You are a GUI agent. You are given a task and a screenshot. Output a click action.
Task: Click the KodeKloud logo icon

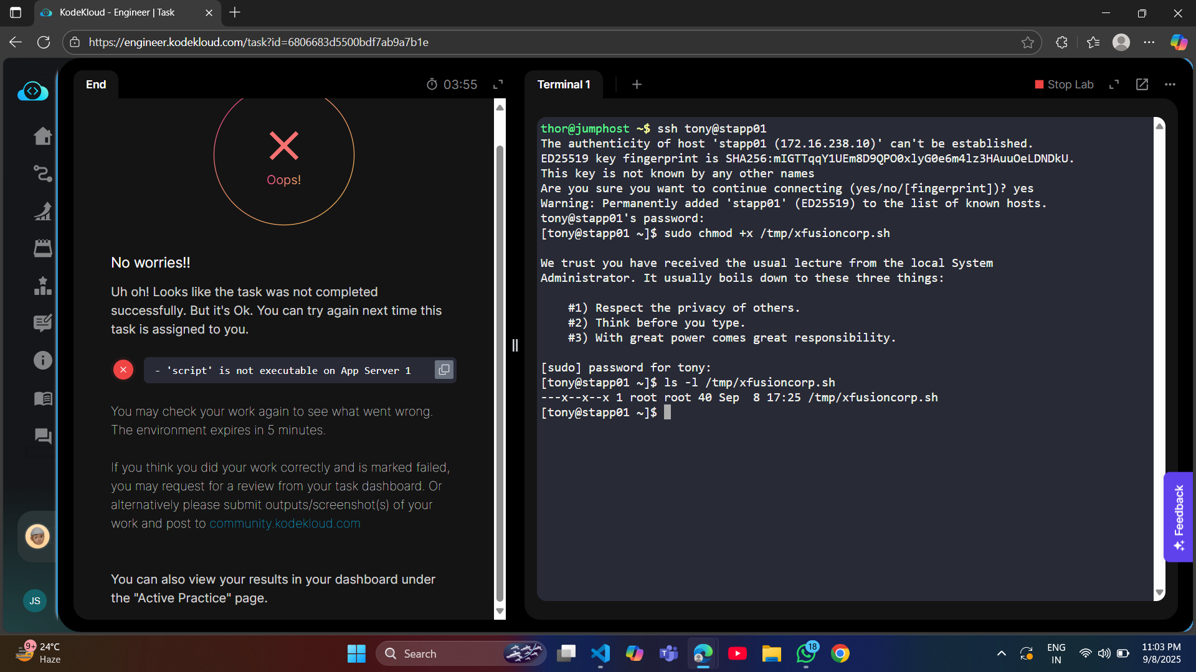(32, 91)
